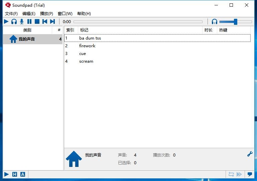
Task: Select the 'firework' sound
Action: pyautogui.click(x=157, y=46)
